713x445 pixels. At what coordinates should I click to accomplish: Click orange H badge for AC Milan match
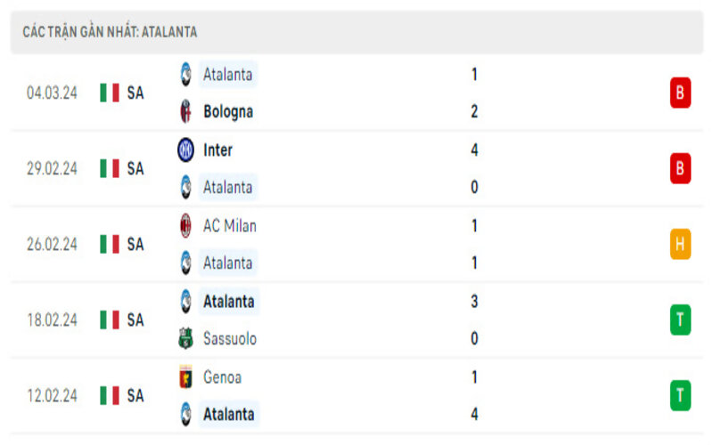tap(680, 244)
